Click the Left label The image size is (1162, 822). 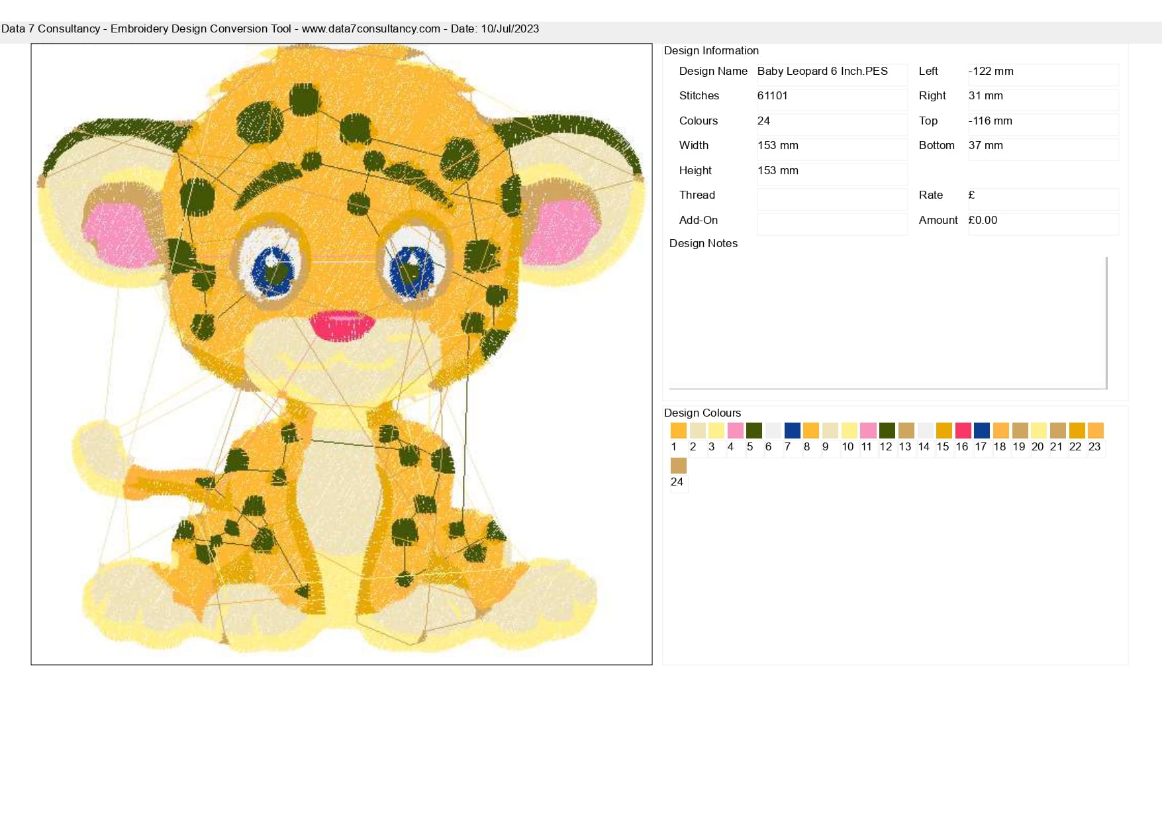(x=928, y=71)
